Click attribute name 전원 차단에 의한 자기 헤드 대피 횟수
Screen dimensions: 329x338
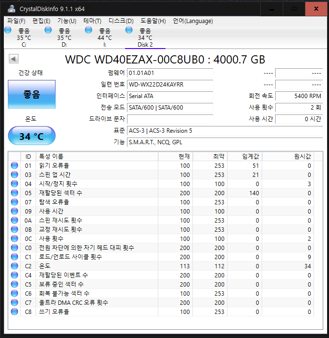click(87, 248)
